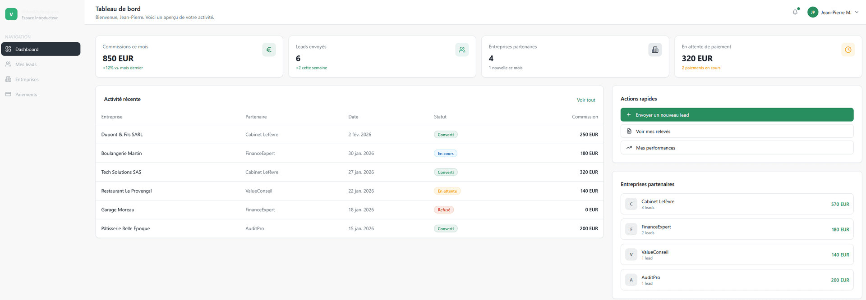Click the Mes leads people icon

click(x=8, y=64)
